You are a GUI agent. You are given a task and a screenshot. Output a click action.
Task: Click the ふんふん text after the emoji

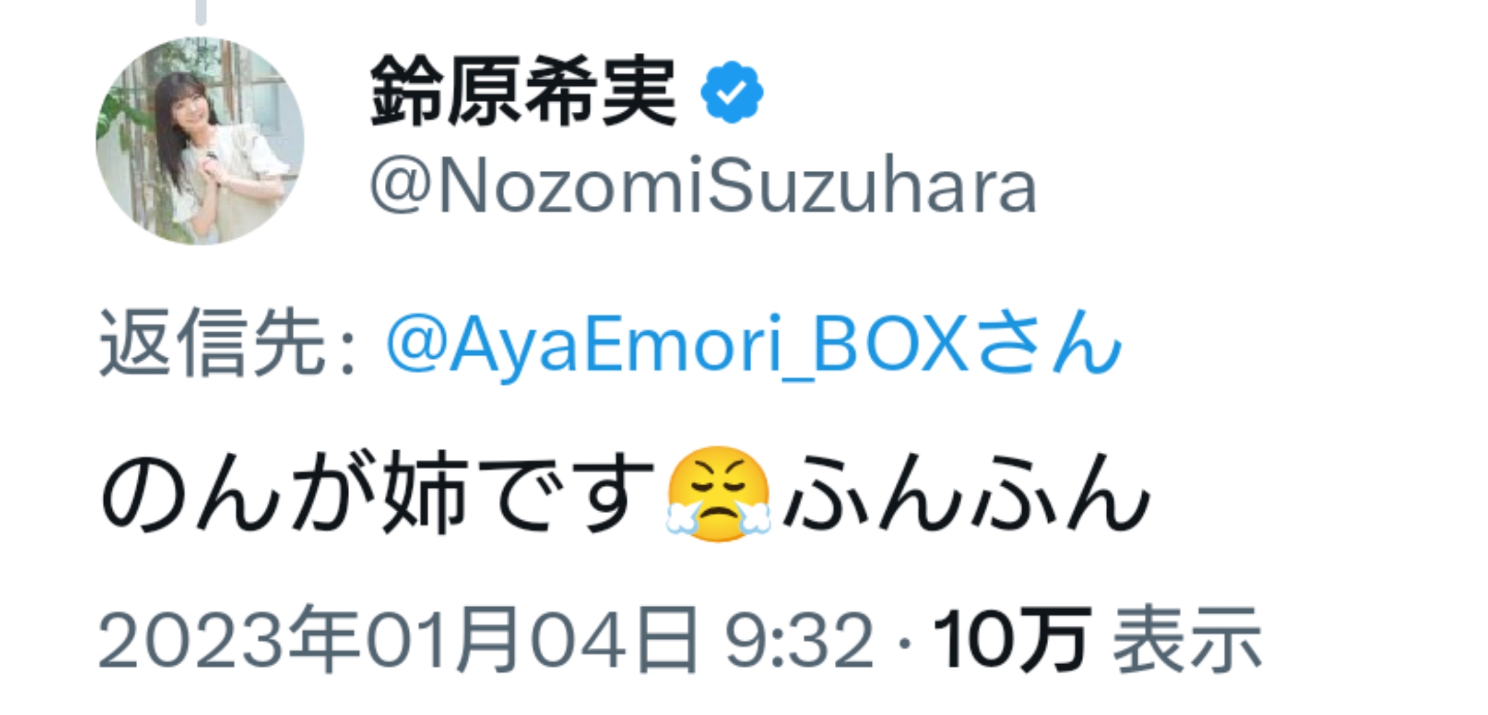click(x=966, y=493)
